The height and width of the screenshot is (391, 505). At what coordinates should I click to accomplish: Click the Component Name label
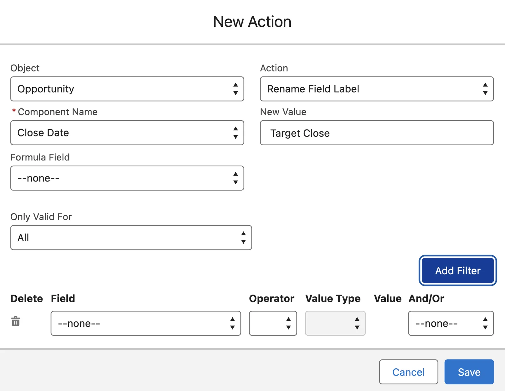[58, 112]
